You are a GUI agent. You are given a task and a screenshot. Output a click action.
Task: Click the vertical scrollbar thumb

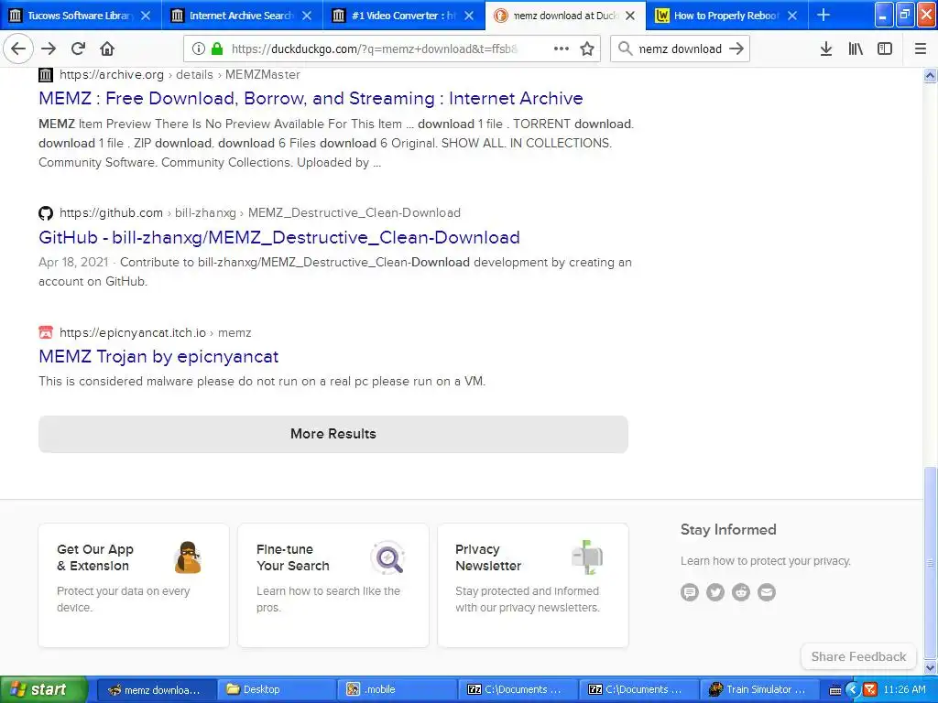click(x=931, y=562)
